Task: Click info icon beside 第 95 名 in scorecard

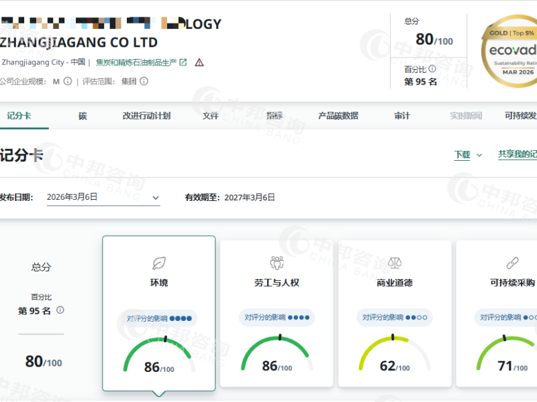Action: [x=60, y=310]
